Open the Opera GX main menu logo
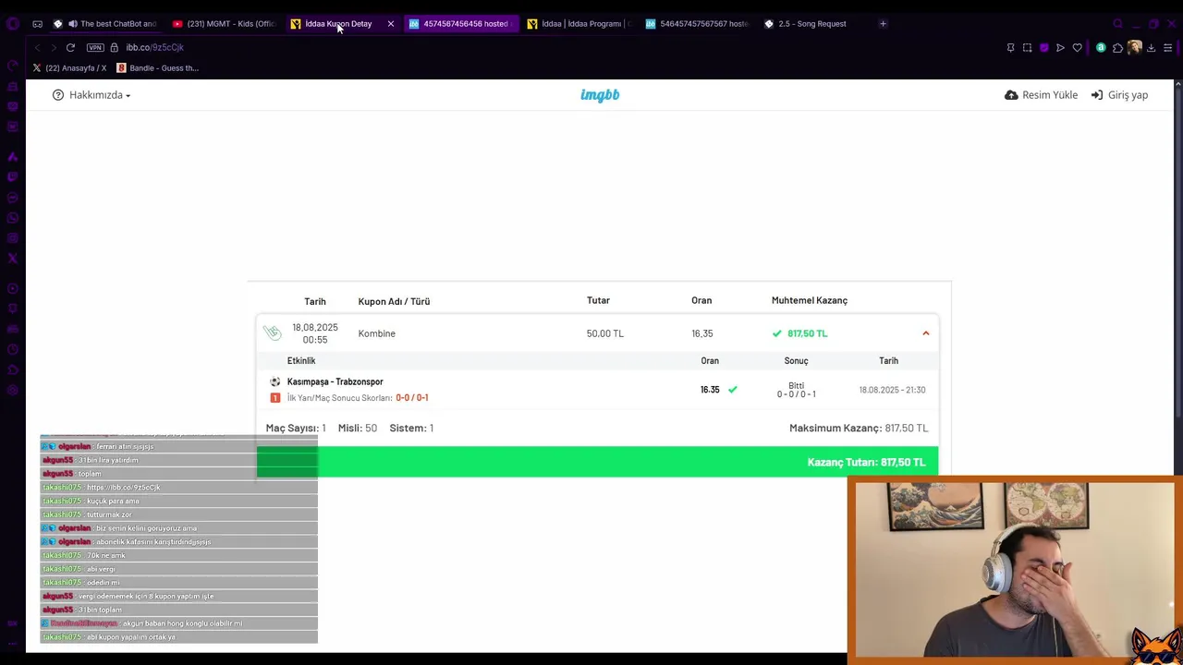The image size is (1183, 665). point(13,24)
